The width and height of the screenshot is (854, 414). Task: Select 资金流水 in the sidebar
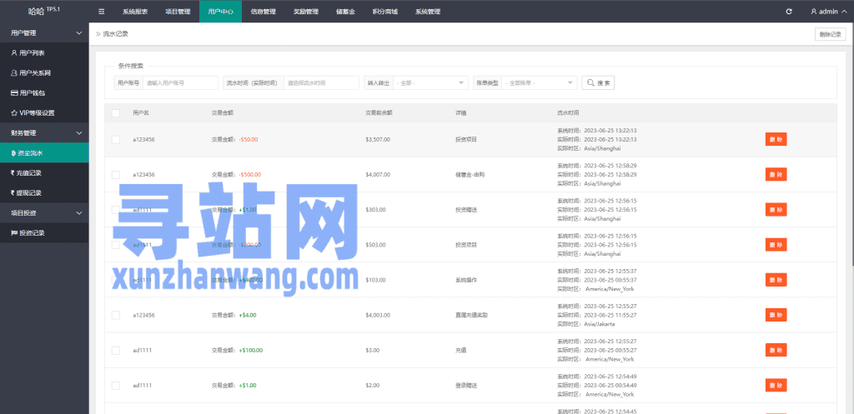(x=44, y=153)
